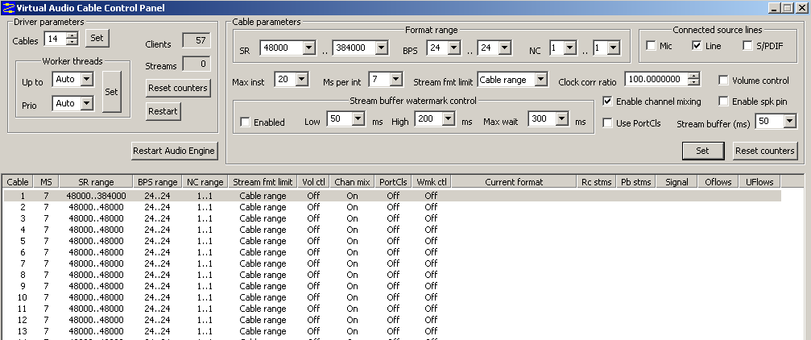Click the Clock corr ratio input field
The height and width of the screenshot is (340, 811).
click(x=657, y=79)
